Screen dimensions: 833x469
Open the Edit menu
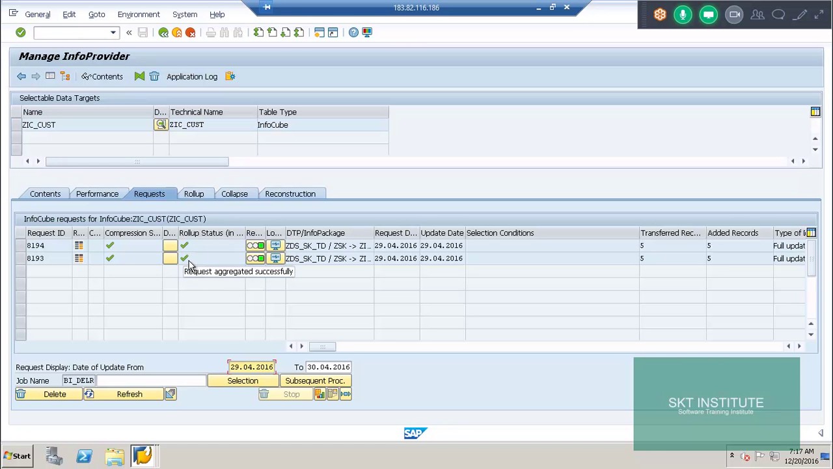click(69, 14)
